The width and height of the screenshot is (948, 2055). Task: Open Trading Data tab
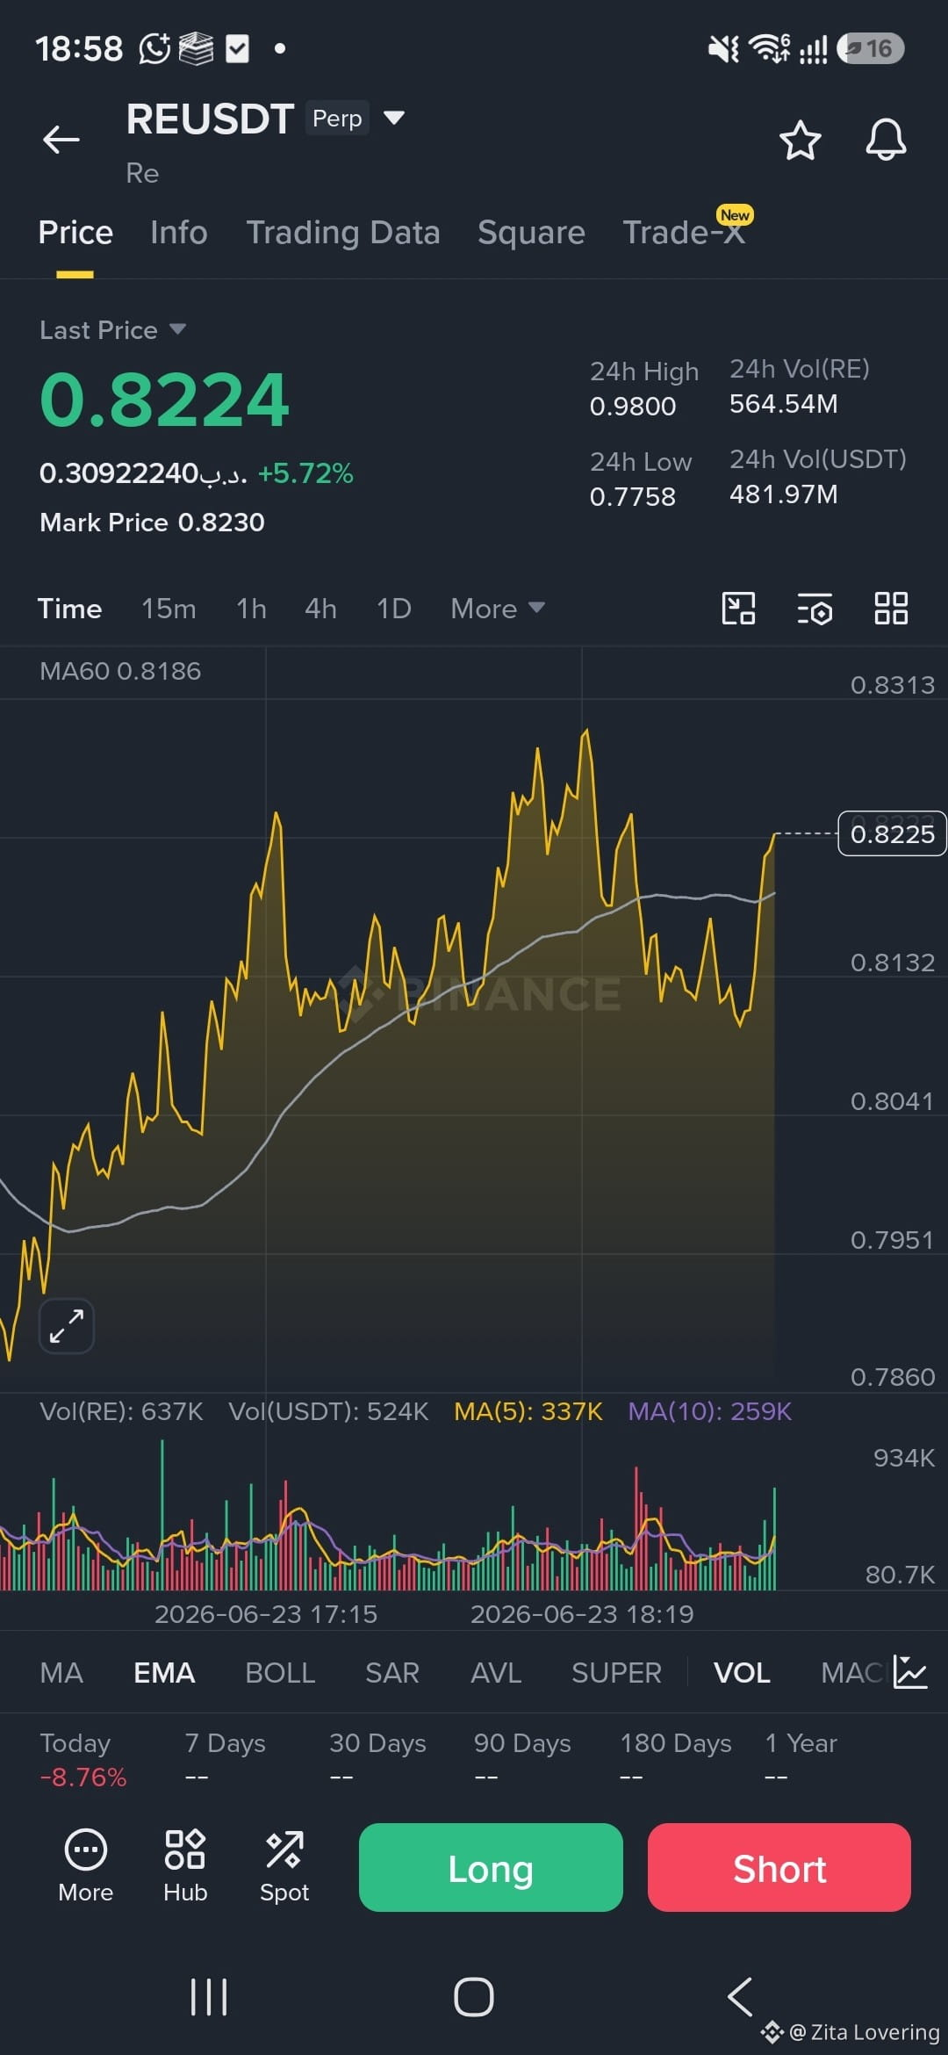pyautogui.click(x=343, y=233)
